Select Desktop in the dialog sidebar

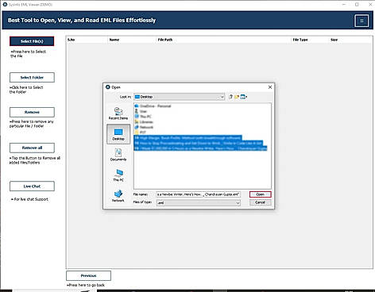coord(118,134)
